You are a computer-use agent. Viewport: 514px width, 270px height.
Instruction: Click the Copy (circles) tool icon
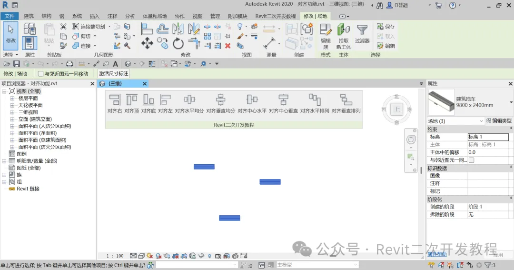[162, 43]
